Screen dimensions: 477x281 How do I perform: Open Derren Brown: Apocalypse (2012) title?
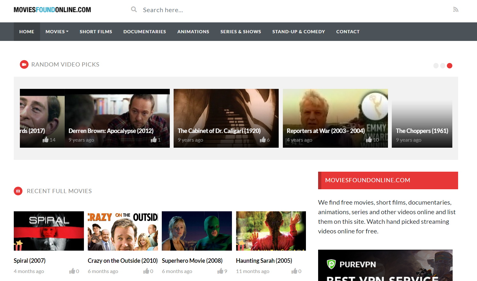(x=111, y=131)
